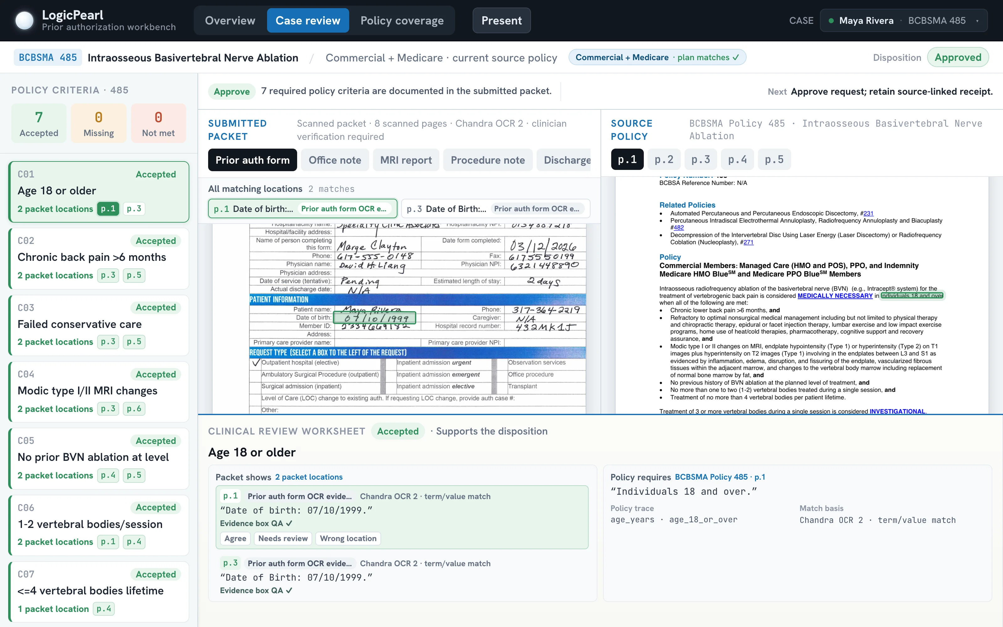
Task: Go to source policy page p.1
Action: [627, 160]
